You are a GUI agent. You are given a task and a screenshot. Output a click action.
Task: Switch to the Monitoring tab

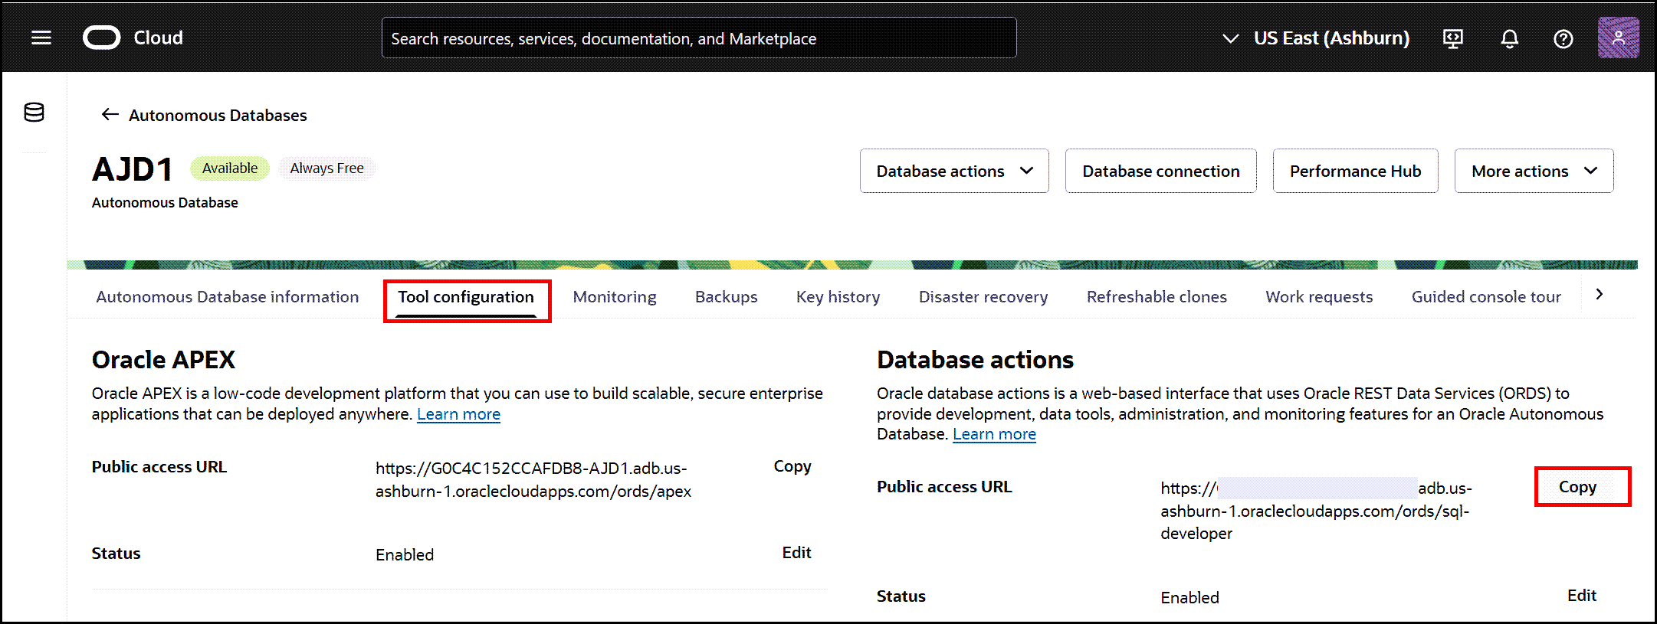point(615,297)
